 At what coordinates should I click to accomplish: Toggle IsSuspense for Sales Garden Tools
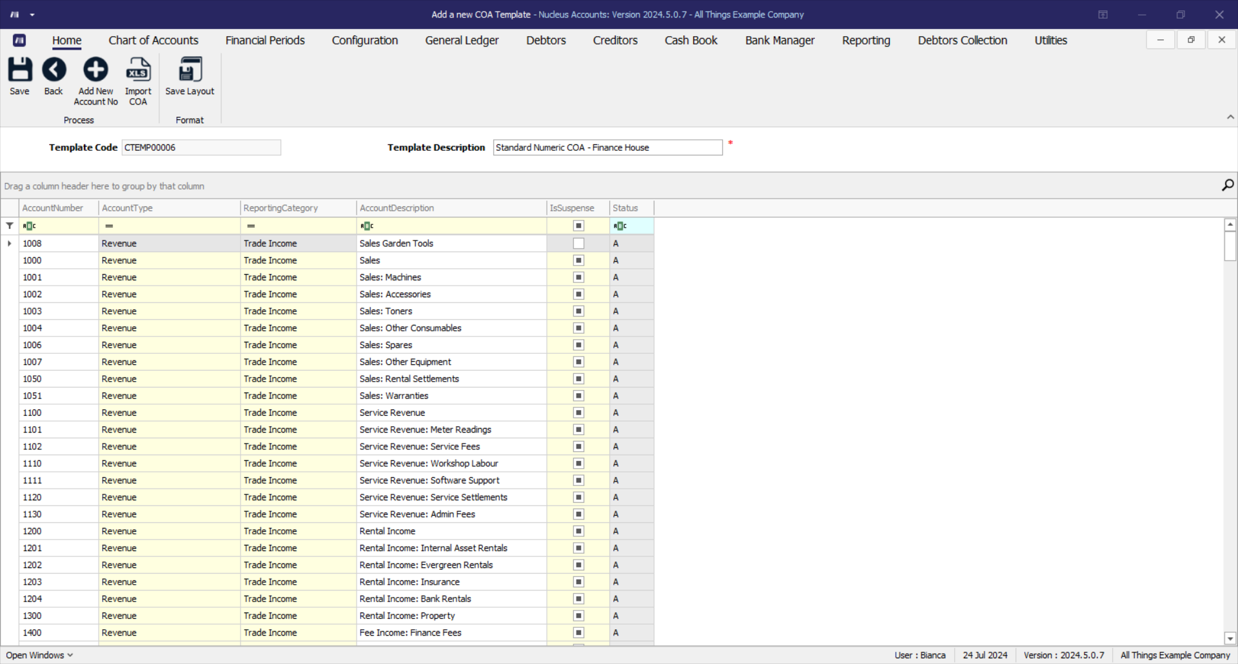(578, 244)
